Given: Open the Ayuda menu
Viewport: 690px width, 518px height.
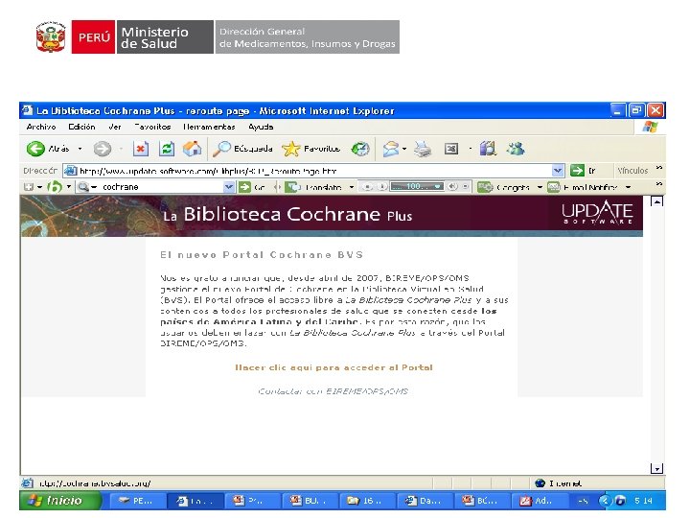Looking at the screenshot, I should click(x=261, y=127).
